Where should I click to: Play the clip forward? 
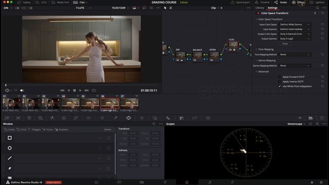(80, 90)
